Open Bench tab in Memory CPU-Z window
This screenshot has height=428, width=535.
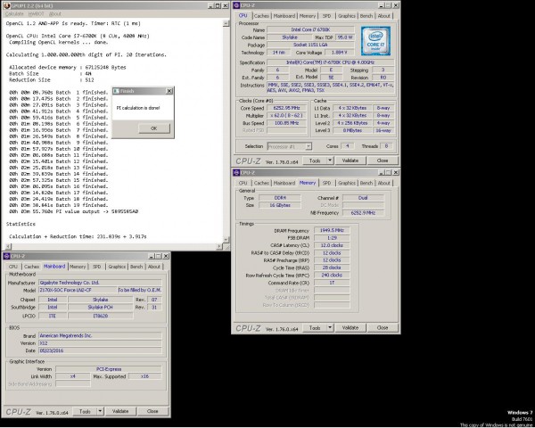pyautogui.click(x=366, y=183)
